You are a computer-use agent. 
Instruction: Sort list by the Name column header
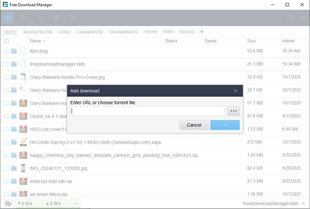coord(35,41)
